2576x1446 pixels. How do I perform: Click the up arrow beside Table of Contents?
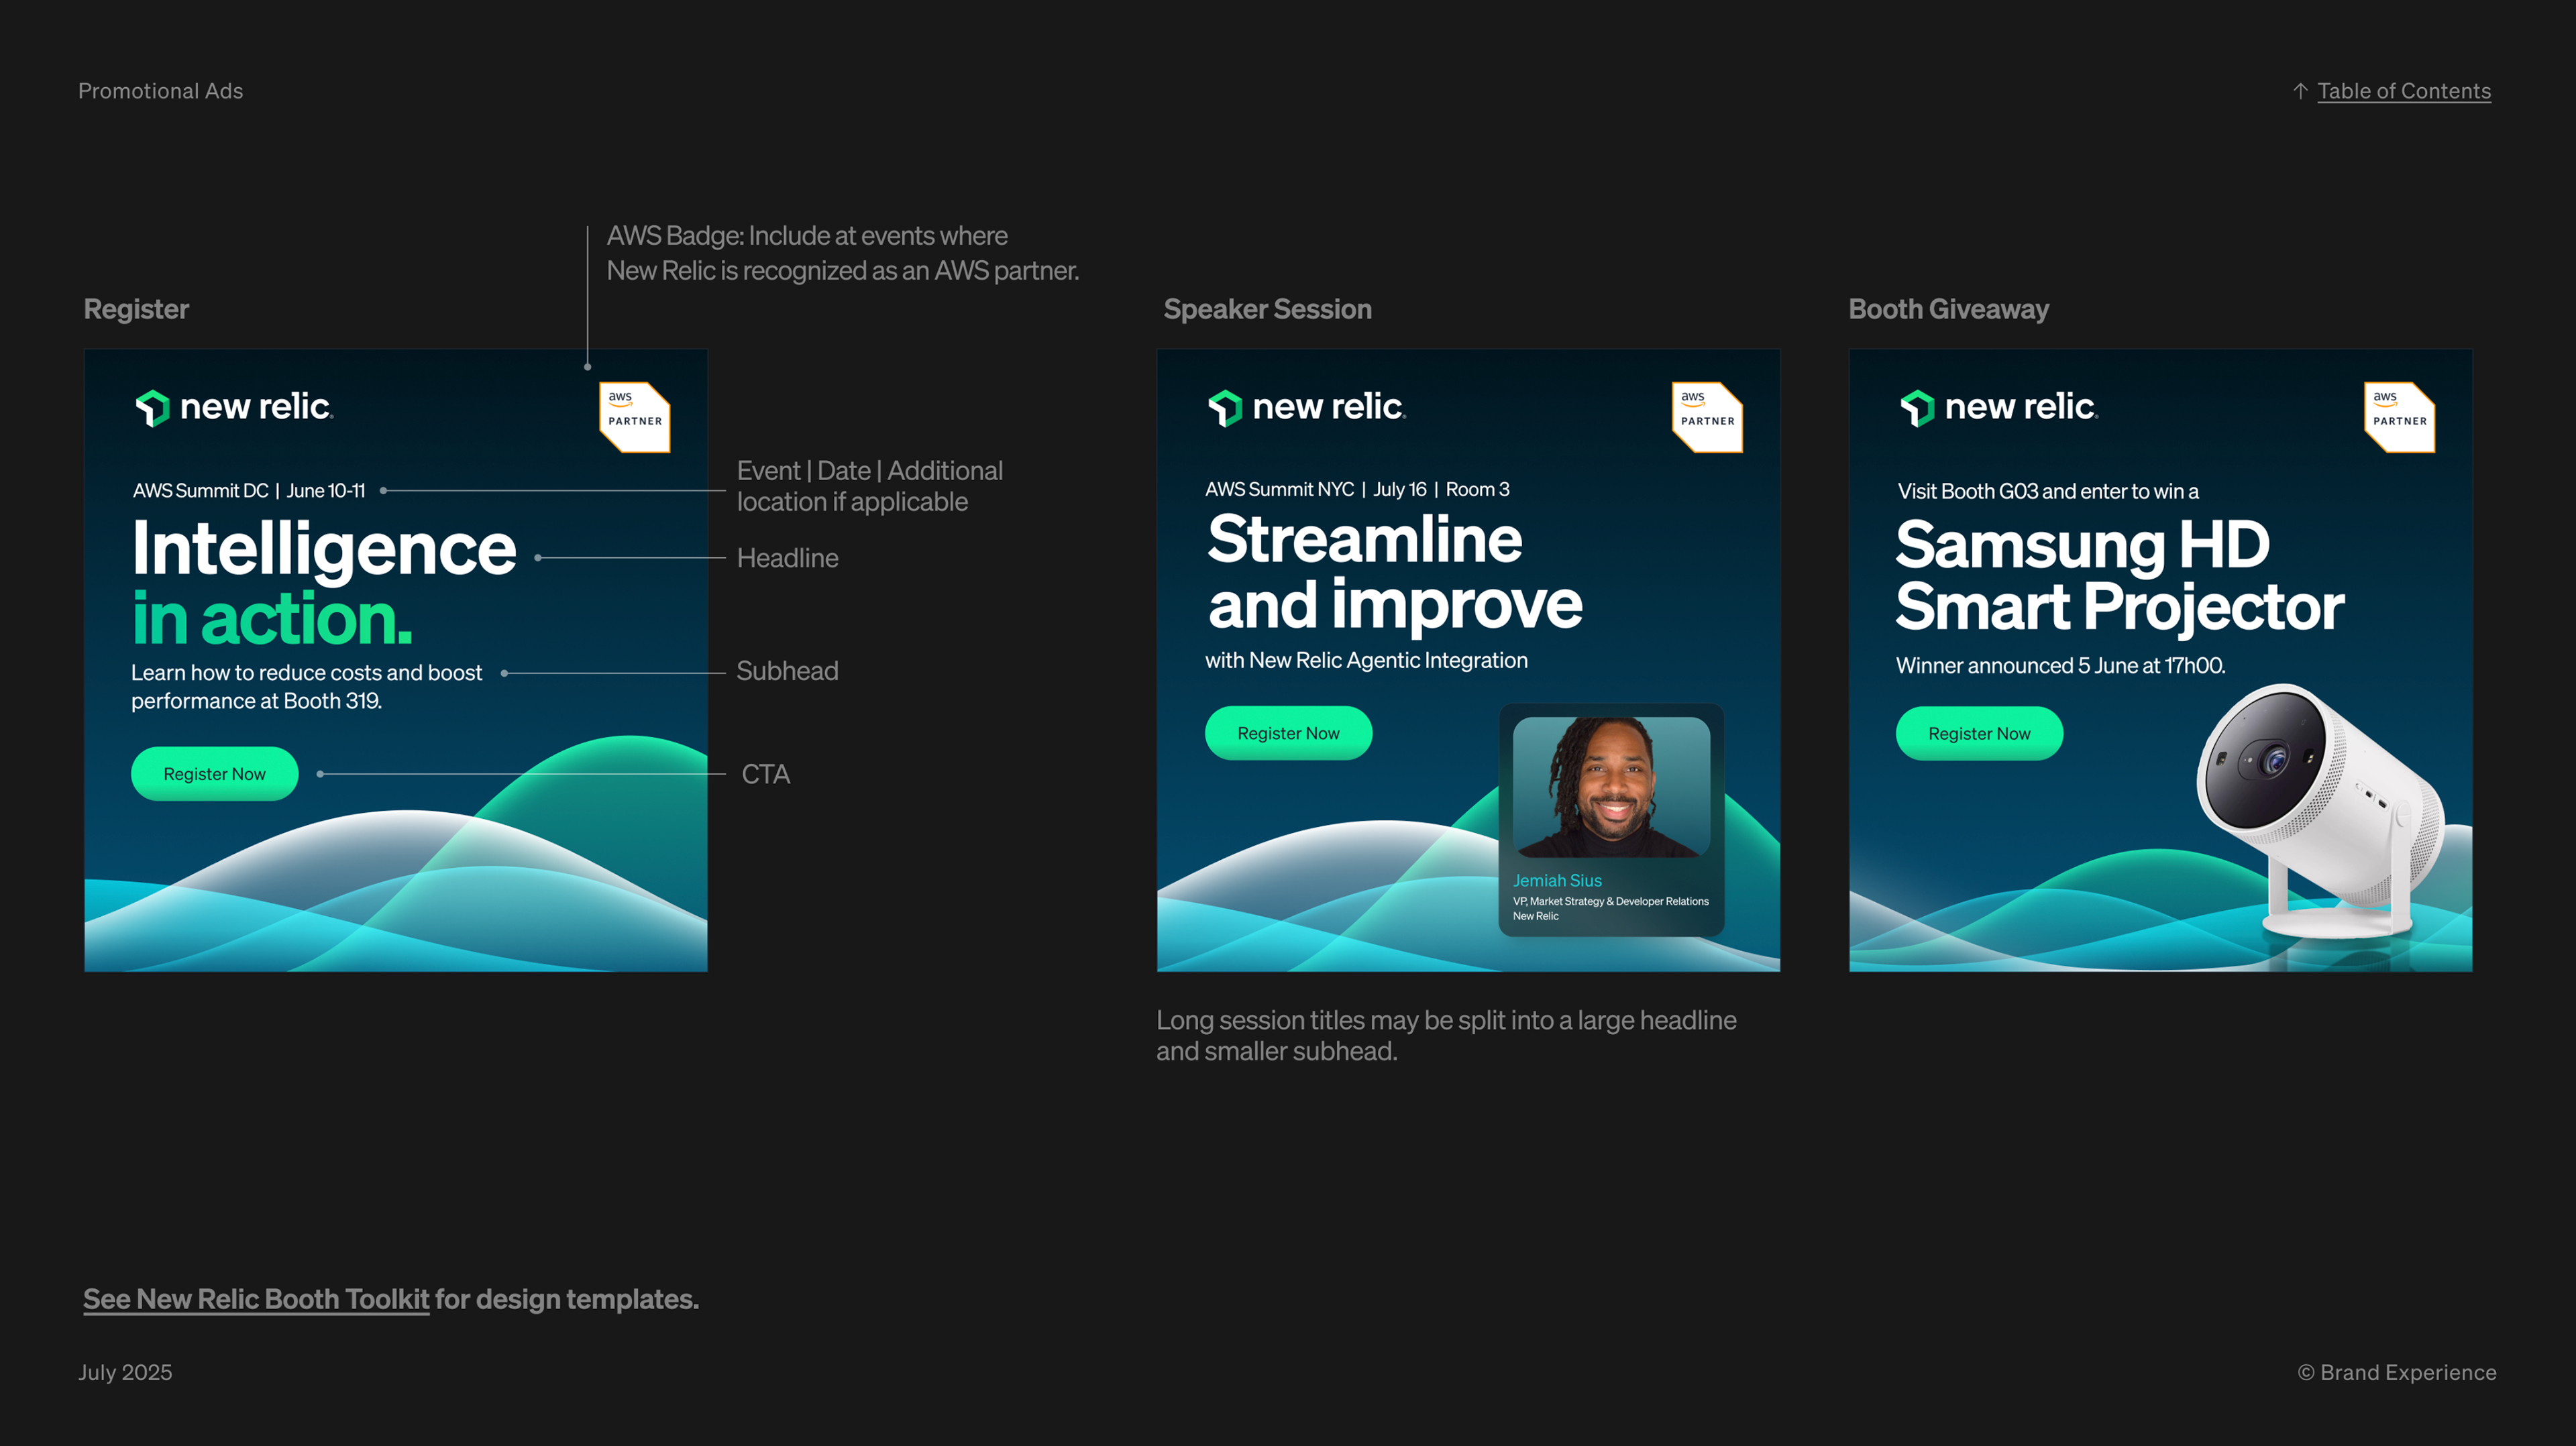2300,91
